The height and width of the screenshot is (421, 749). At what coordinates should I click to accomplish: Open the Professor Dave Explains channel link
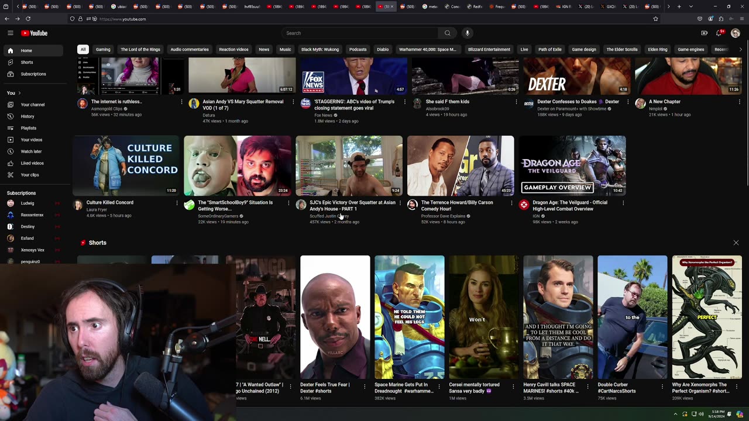pos(443,216)
